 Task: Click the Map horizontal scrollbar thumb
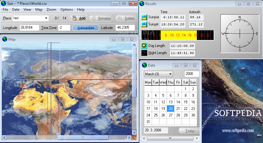[83, 137]
